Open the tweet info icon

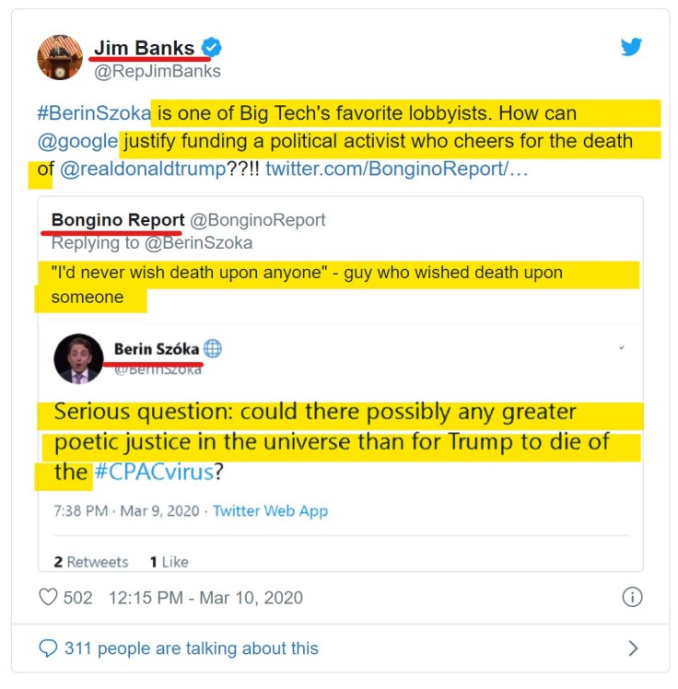point(632,597)
